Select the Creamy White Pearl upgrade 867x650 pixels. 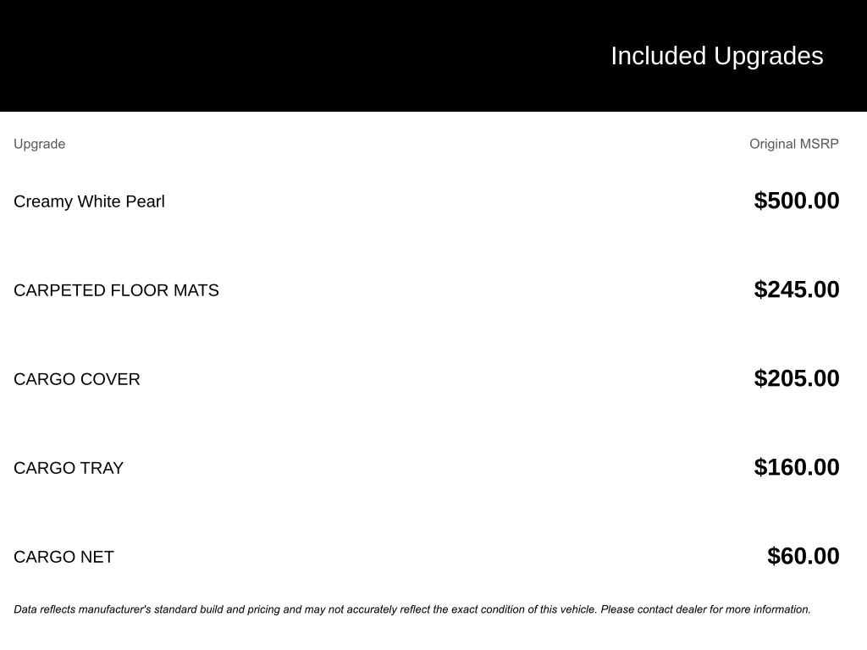coord(89,201)
